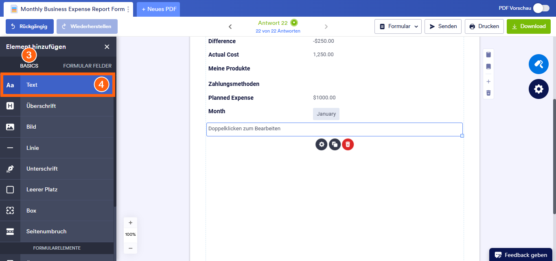
Task: Select the Zahlungsmethoden label
Action: pos(234,84)
